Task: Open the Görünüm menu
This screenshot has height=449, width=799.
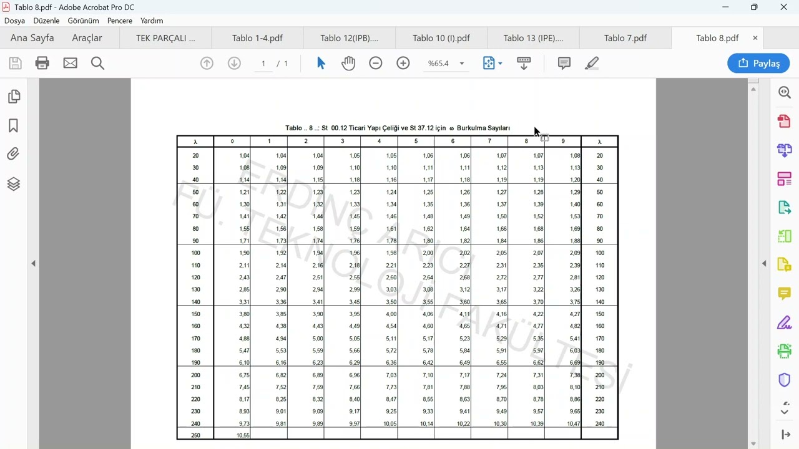Action: (x=84, y=21)
